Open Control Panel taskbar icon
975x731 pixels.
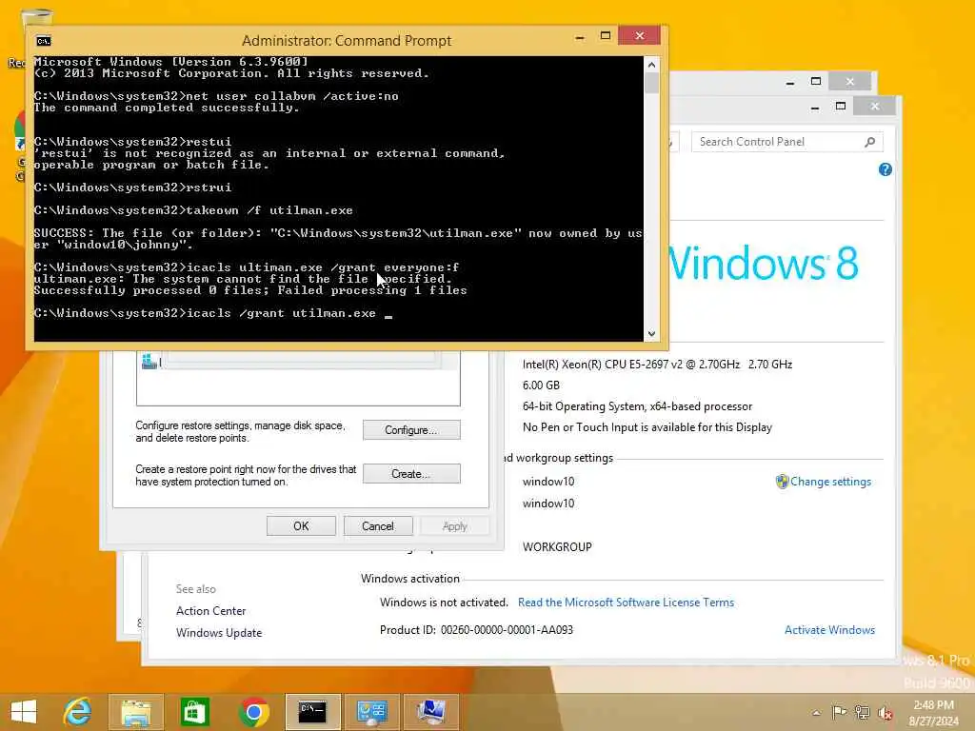(372, 712)
